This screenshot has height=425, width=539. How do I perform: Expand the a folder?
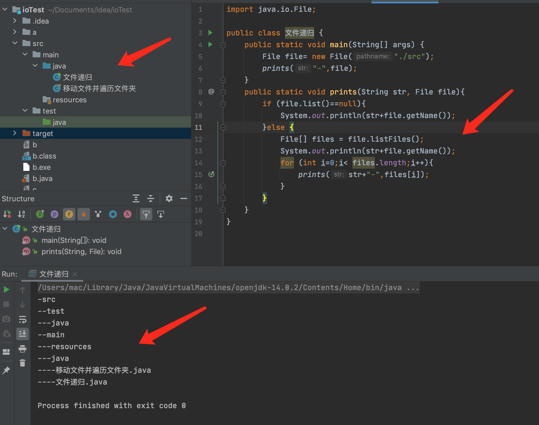click(15, 32)
